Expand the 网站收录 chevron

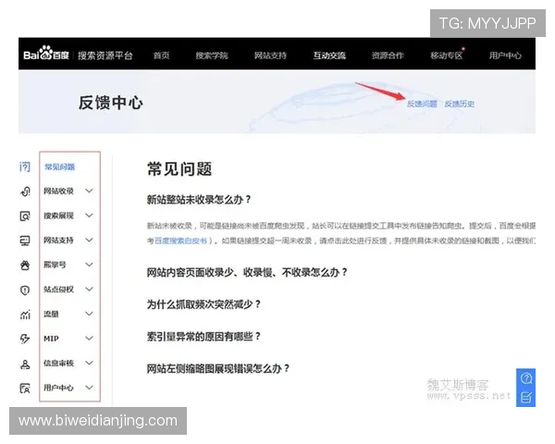point(89,191)
